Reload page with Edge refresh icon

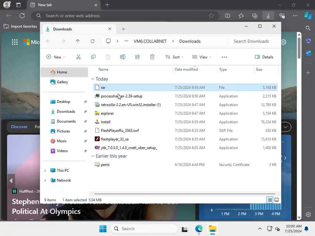point(22,16)
